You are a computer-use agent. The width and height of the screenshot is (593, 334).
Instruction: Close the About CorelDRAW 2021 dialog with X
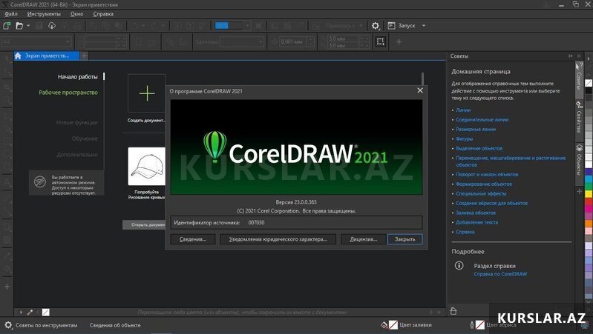420,90
